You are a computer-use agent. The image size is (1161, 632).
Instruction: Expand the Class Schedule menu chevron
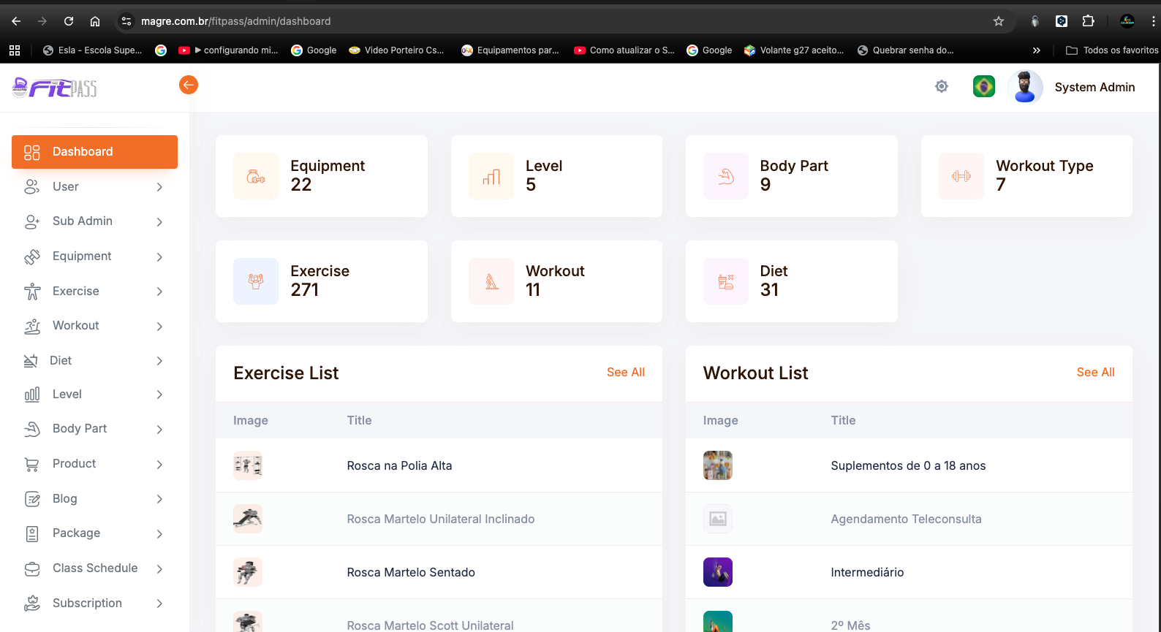click(x=159, y=568)
